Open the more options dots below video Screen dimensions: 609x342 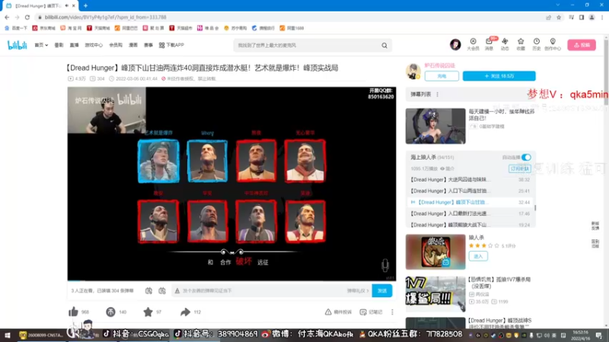pos(392,312)
